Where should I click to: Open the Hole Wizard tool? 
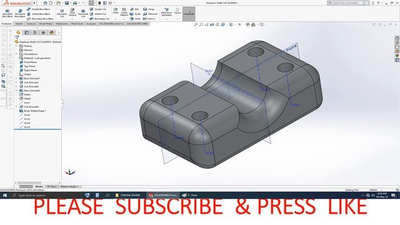[x=72, y=12]
